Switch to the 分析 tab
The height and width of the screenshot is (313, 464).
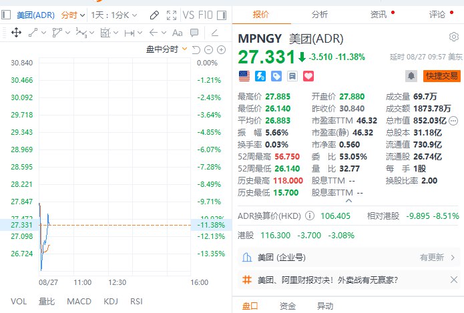(x=320, y=15)
